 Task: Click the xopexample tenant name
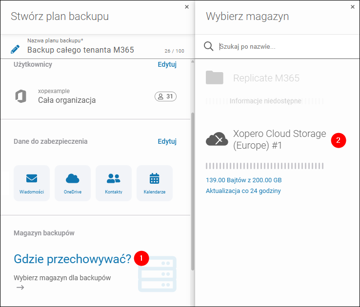point(54,91)
